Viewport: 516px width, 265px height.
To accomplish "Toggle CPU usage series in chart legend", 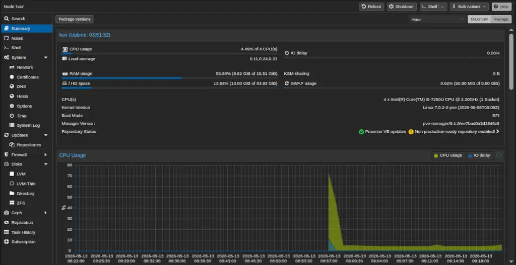I will coord(448,155).
